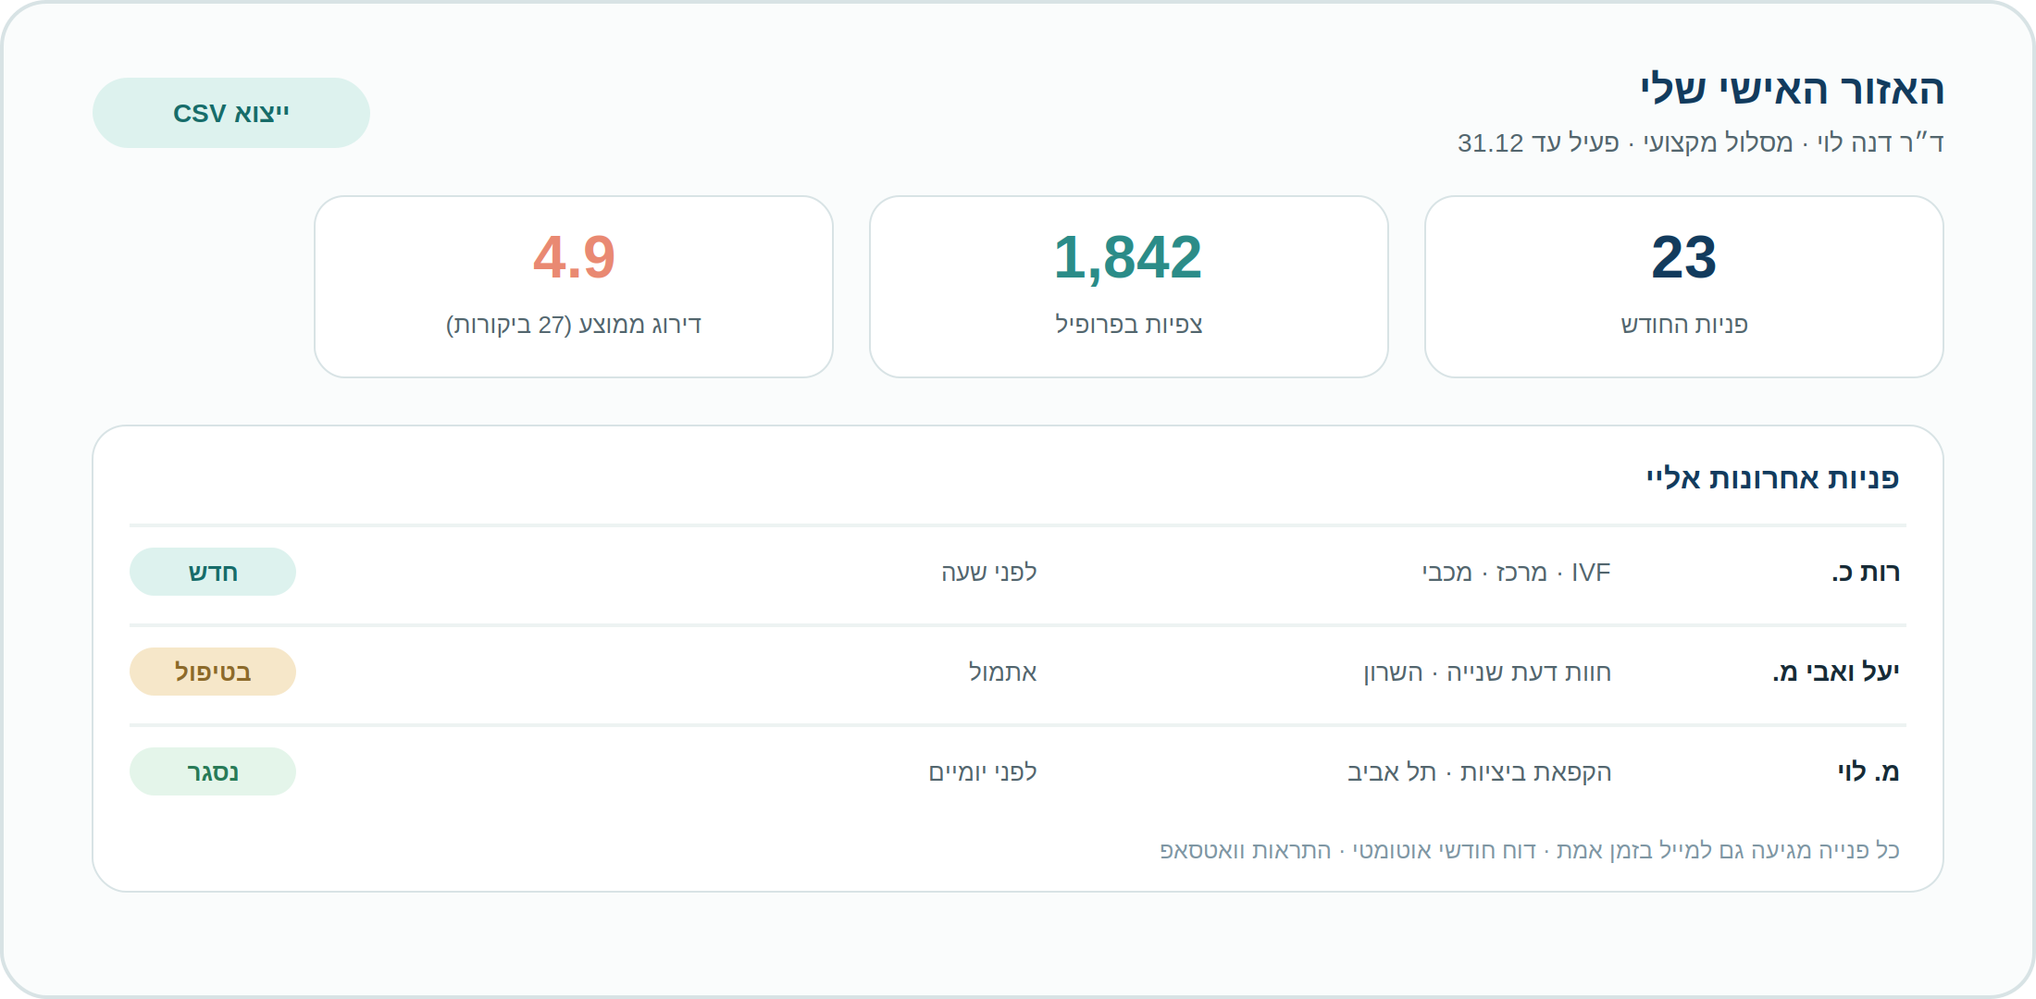
Task: Click the חדש status badge
Action: 213,572
